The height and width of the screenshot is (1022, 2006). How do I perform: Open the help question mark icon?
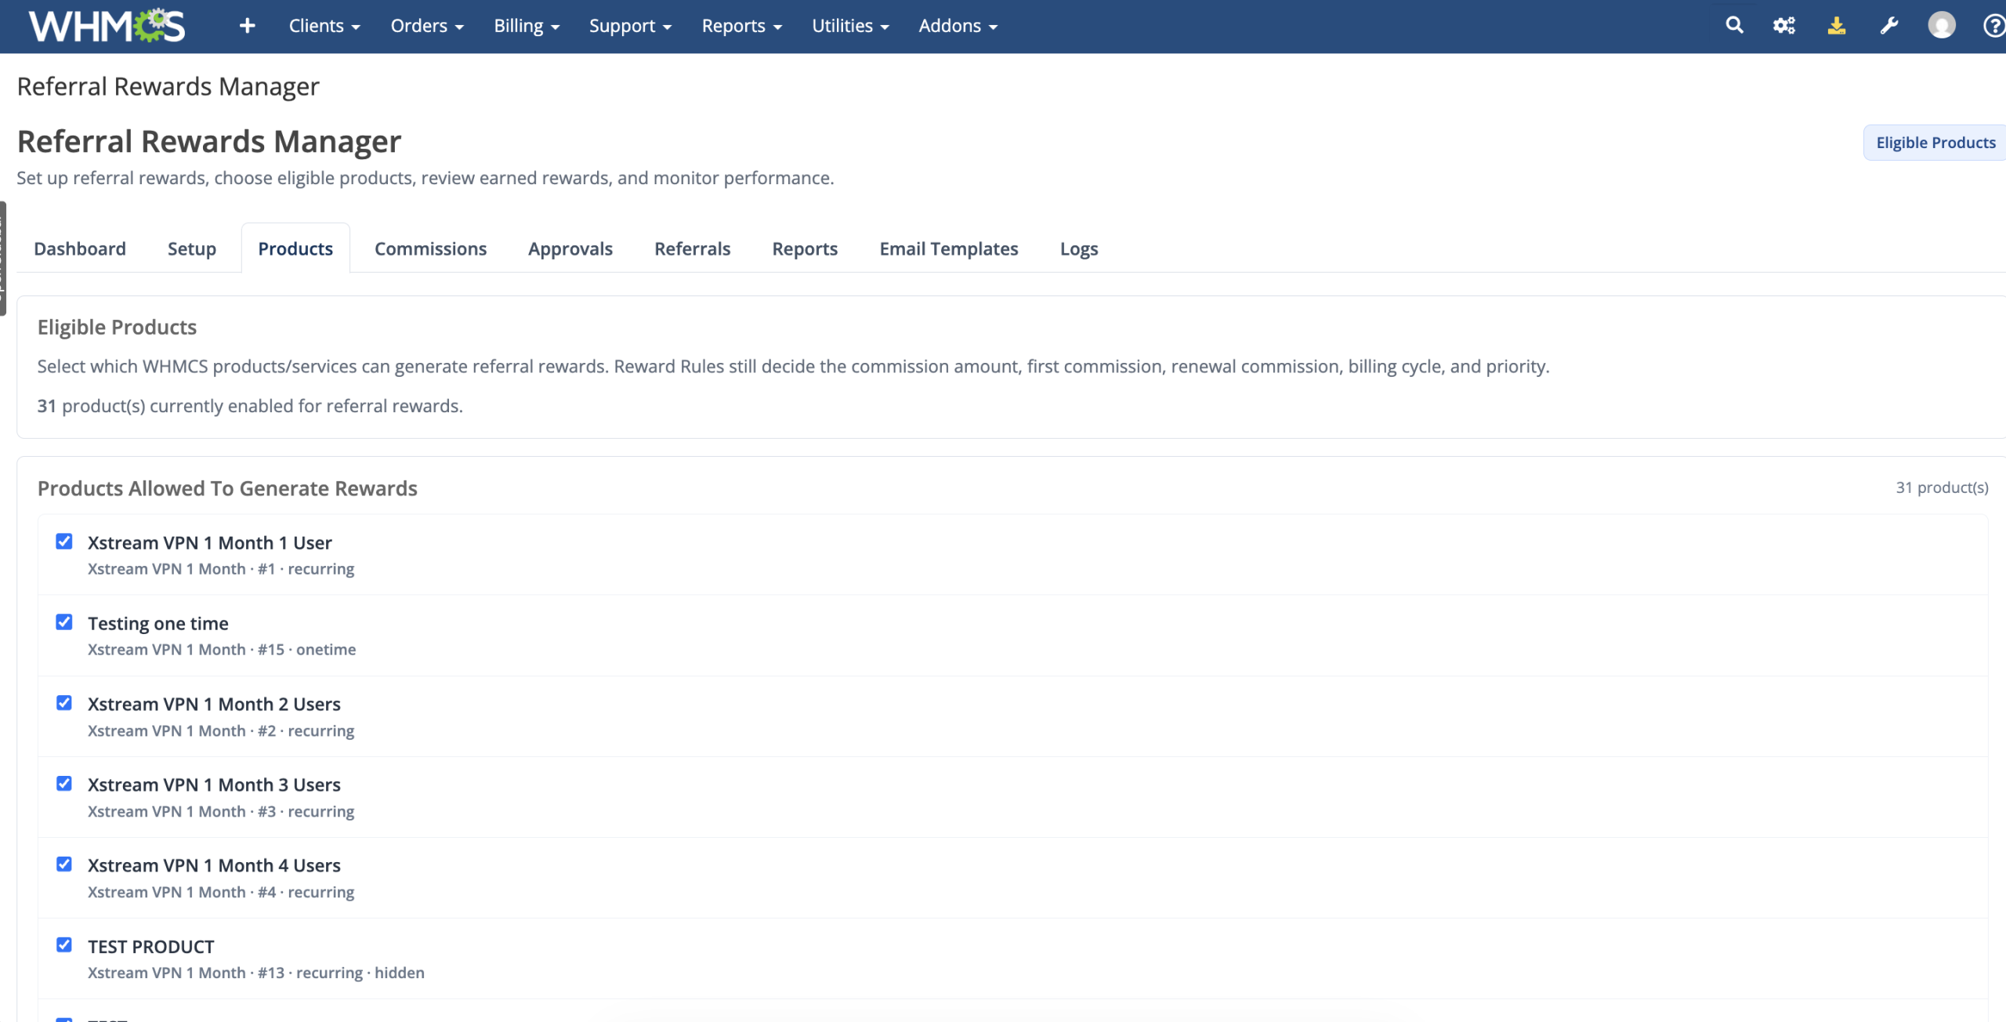point(1994,26)
